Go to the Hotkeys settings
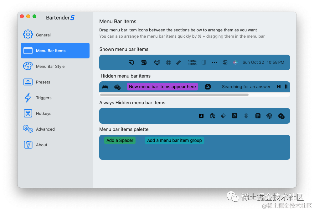The height and width of the screenshot is (211, 314). [44, 113]
